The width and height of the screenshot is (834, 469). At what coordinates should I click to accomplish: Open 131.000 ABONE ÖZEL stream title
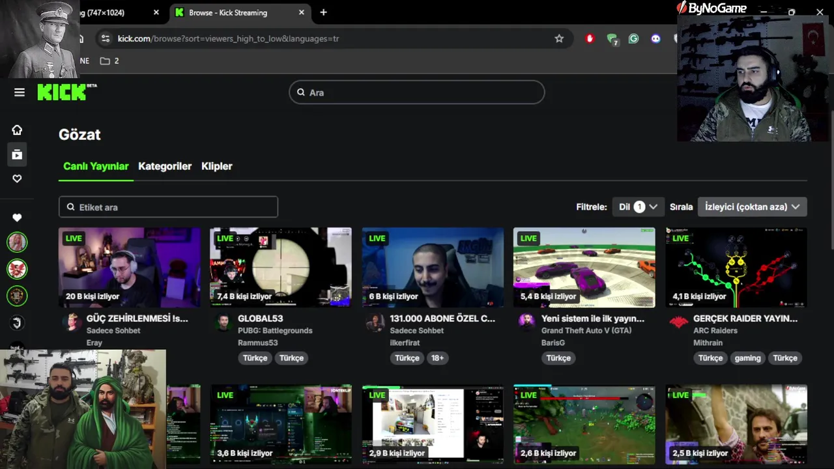[x=442, y=319]
